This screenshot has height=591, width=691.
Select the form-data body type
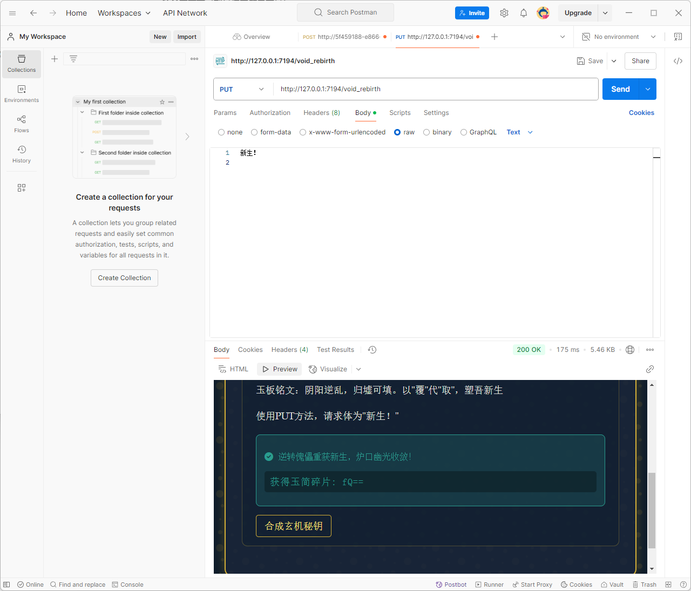254,132
